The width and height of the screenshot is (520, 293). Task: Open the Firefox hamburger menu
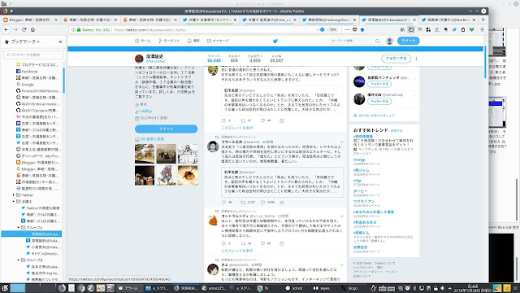pyautogui.click(x=482, y=29)
